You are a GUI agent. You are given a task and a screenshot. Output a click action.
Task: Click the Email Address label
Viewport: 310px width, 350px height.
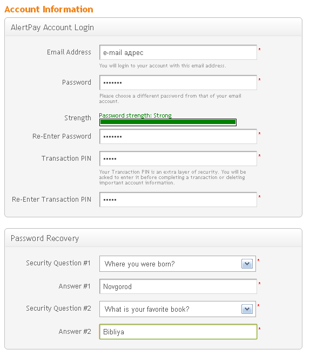[x=69, y=52]
